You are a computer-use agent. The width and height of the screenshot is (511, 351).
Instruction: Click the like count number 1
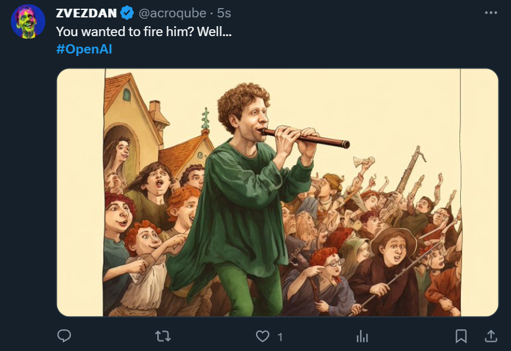click(280, 337)
